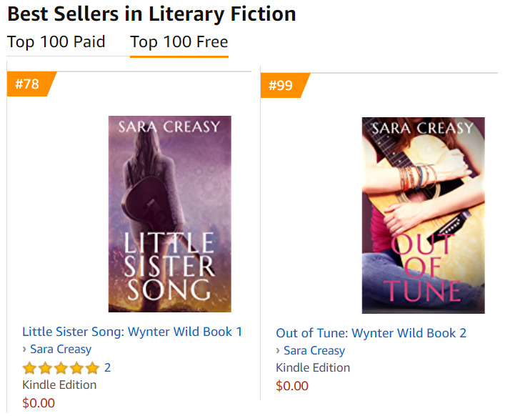Visit Sara Creasy author link under Little Sister Song
Image resolution: width=505 pixels, height=416 pixels.
[61, 350]
